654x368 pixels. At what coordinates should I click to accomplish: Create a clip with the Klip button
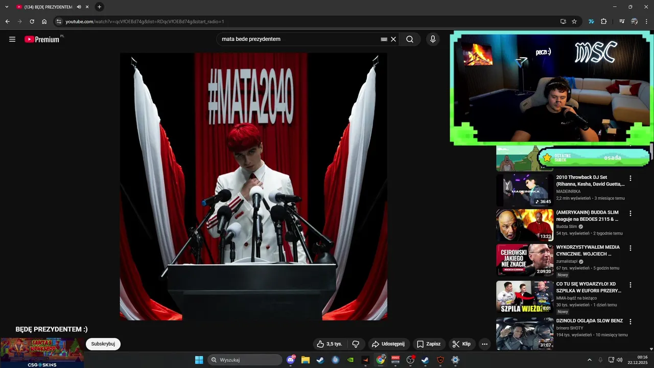462,344
